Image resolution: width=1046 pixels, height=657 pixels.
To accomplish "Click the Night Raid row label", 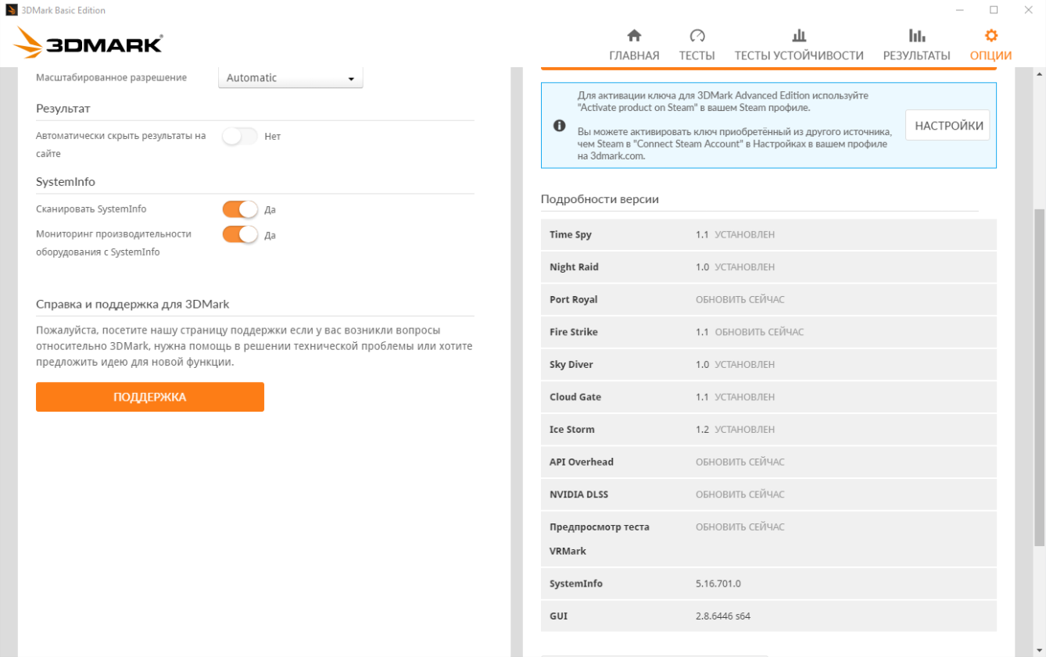I will pos(574,267).
